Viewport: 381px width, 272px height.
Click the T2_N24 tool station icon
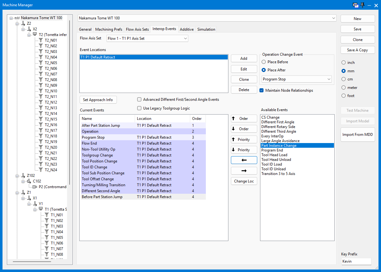tap(41, 170)
